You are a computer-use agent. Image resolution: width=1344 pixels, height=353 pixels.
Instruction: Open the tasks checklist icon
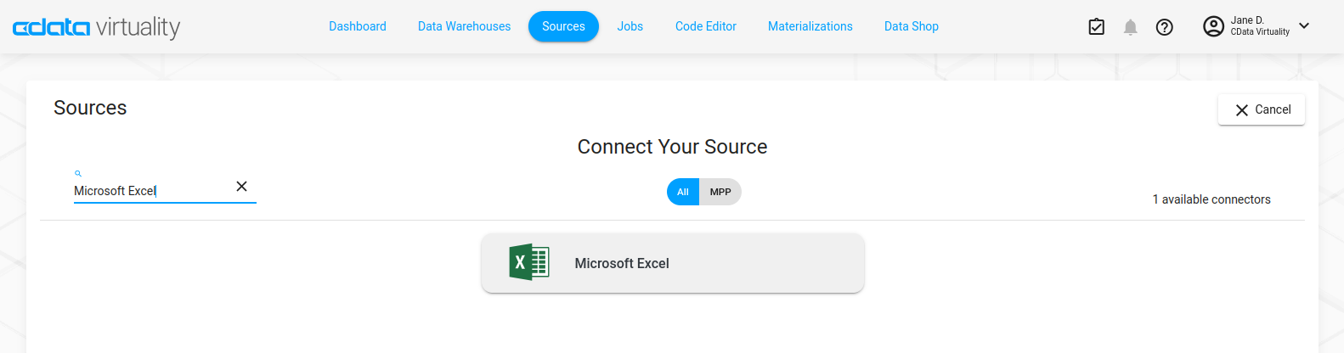click(1097, 27)
